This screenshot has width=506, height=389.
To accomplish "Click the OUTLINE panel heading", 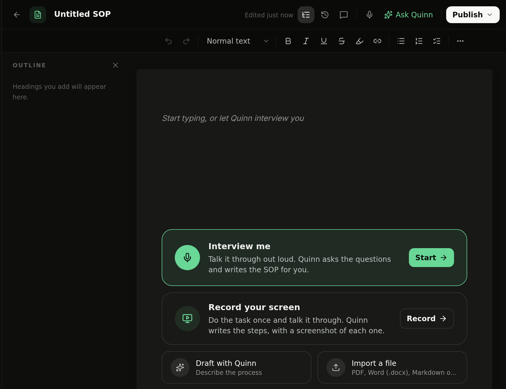I will click(x=29, y=65).
